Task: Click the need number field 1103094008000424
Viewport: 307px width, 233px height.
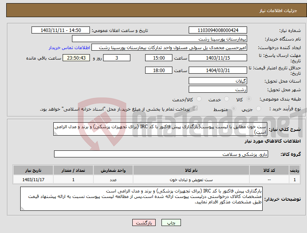Action: [218, 30]
